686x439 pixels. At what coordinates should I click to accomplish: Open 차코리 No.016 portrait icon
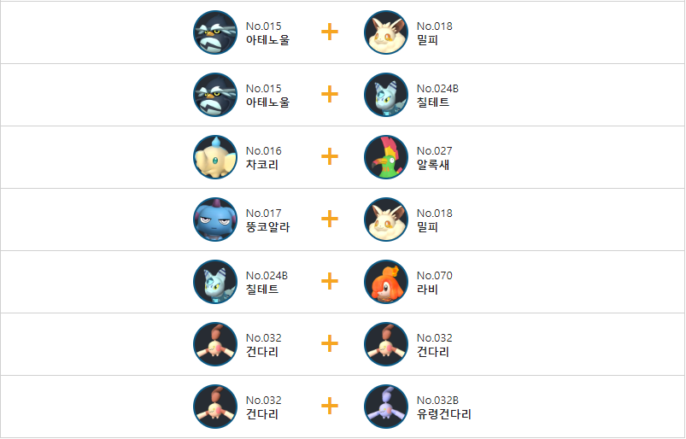click(x=215, y=157)
